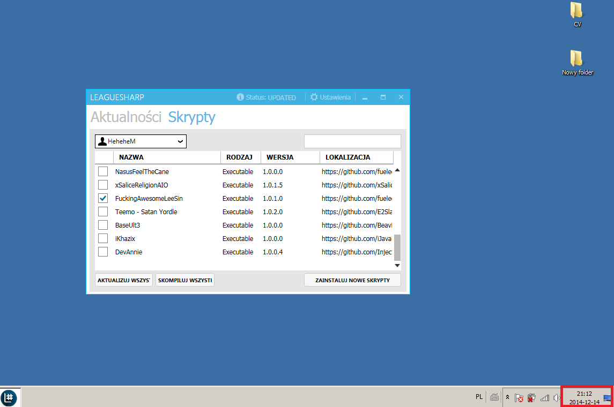Select the DevAnnie row name
614x407 pixels.
pos(129,252)
